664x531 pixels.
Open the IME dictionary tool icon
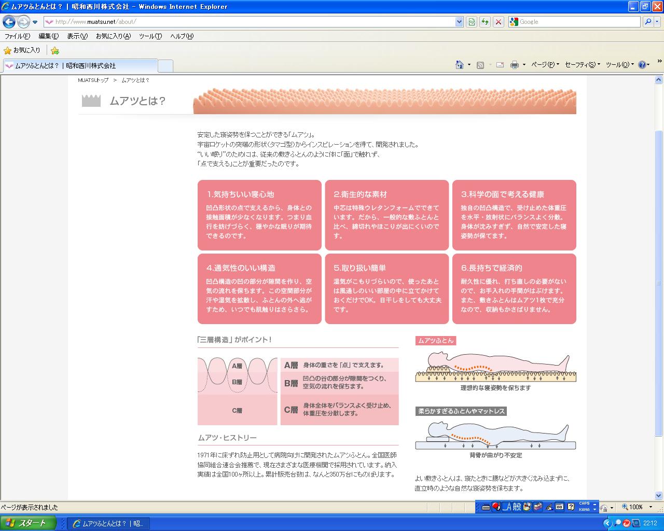click(527, 507)
